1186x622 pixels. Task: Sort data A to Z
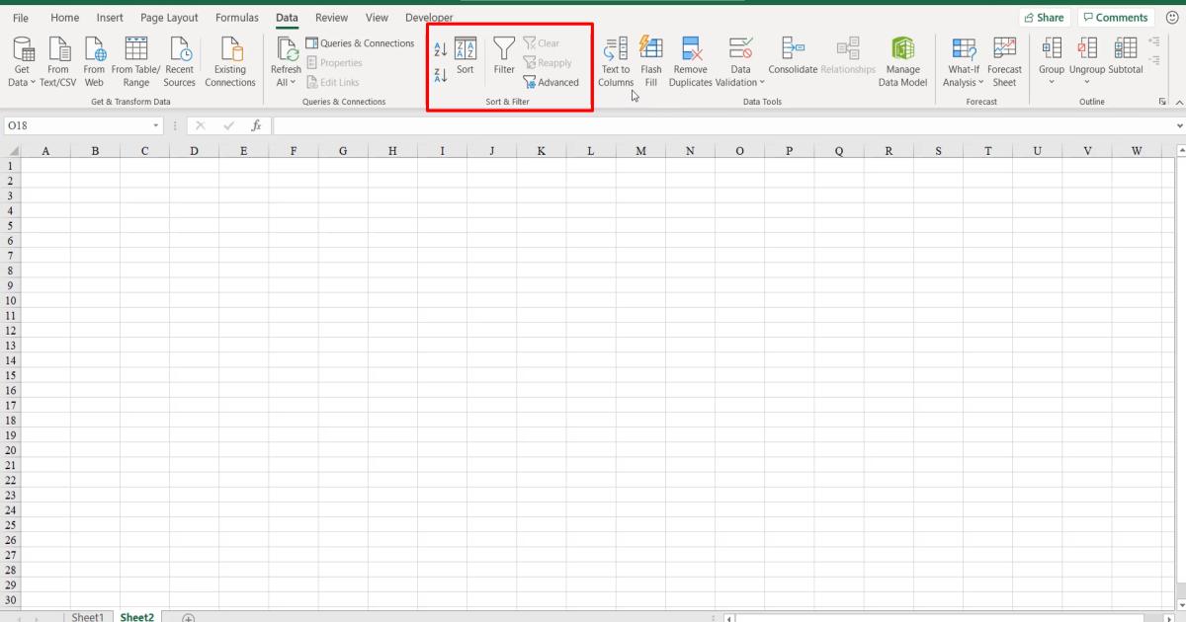(x=439, y=47)
